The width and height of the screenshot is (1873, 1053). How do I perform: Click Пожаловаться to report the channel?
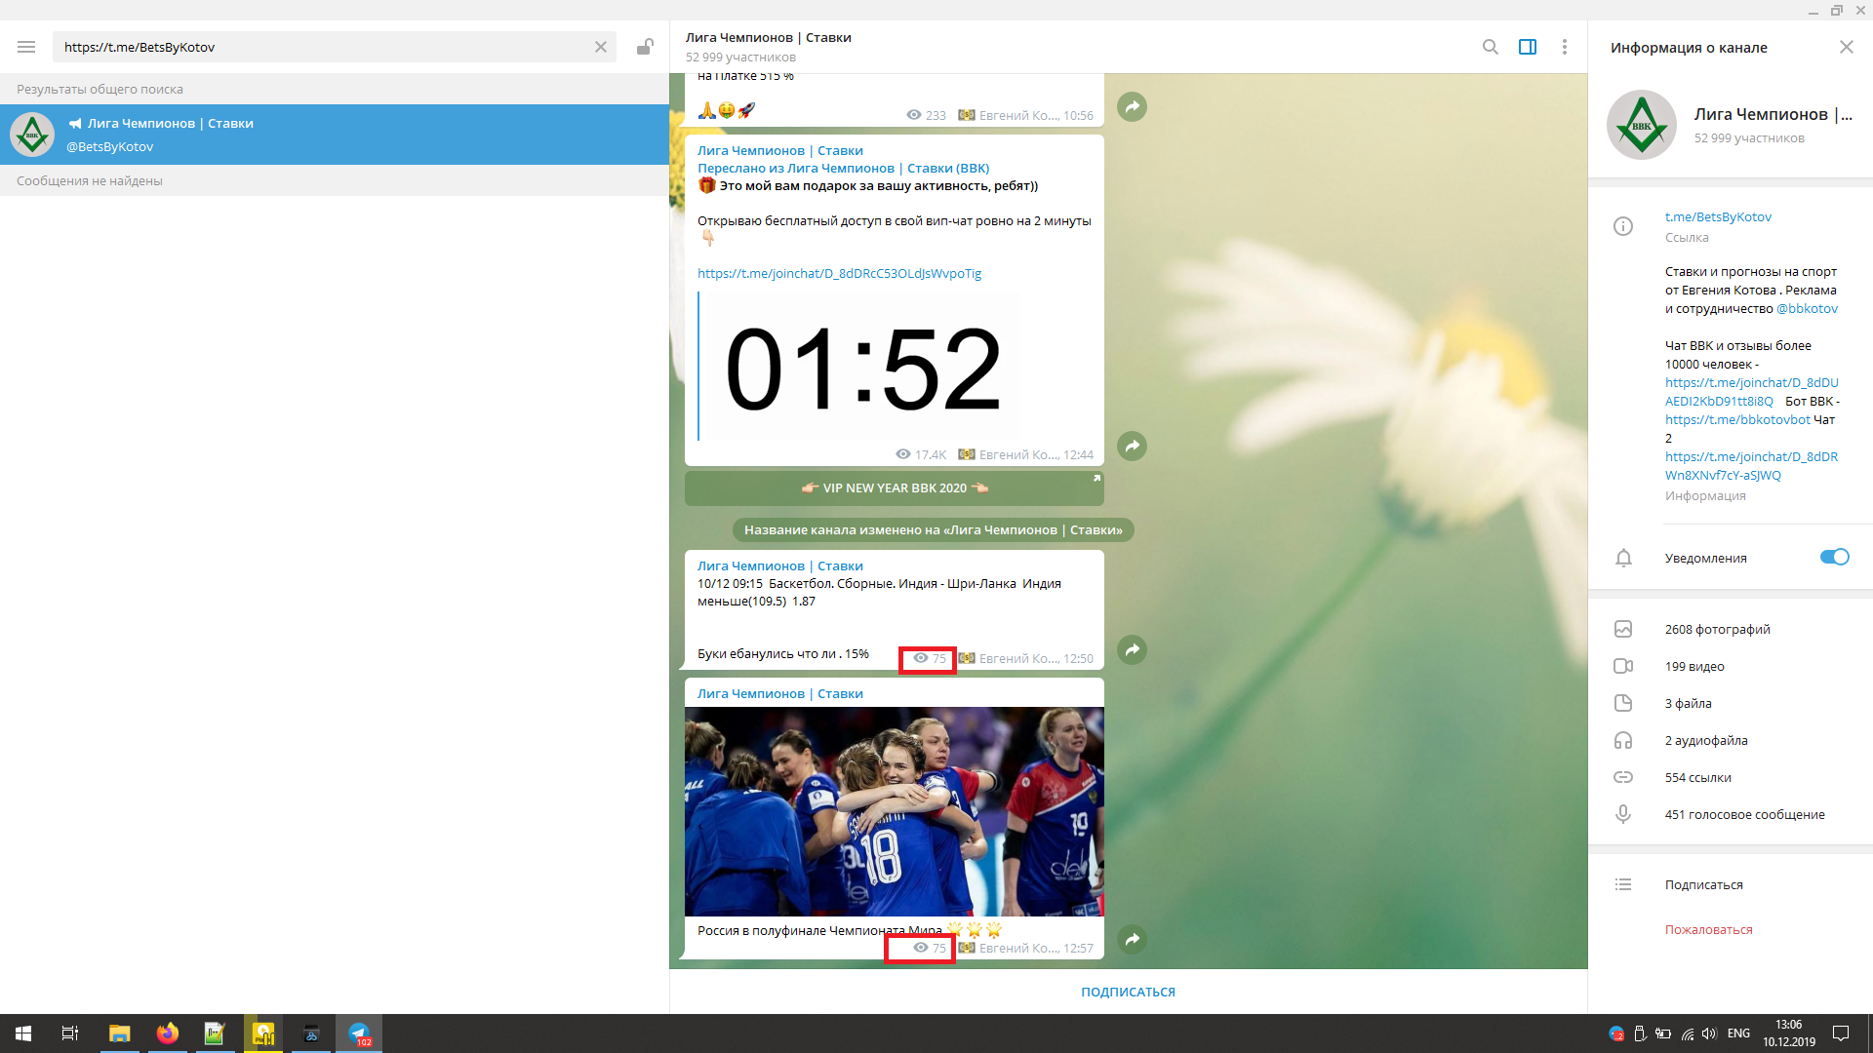click(x=1708, y=929)
